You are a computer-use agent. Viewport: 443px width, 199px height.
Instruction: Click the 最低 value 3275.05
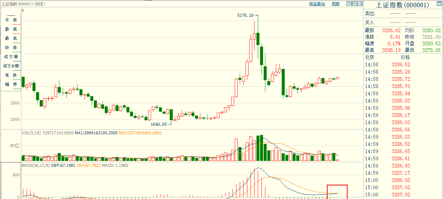pos(431,50)
